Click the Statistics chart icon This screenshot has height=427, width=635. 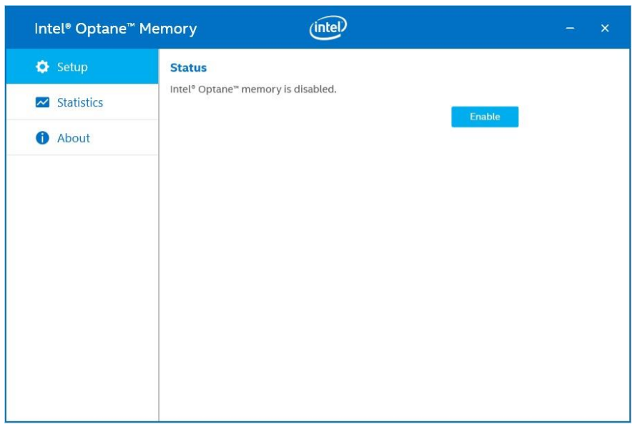click(42, 102)
